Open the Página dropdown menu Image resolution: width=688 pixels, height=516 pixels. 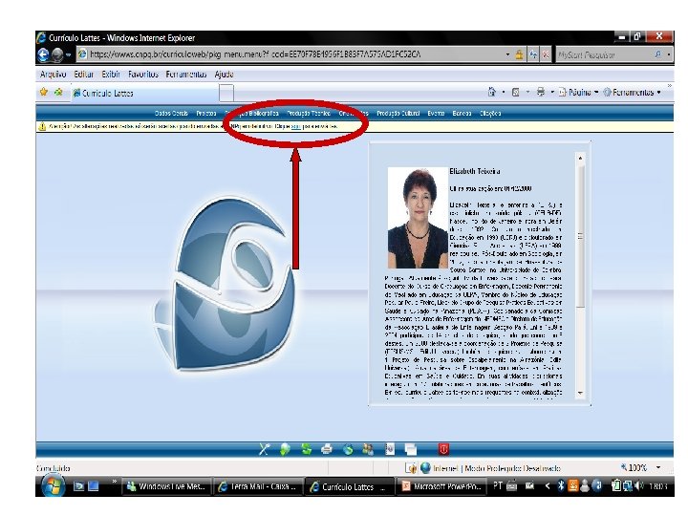[x=578, y=92]
